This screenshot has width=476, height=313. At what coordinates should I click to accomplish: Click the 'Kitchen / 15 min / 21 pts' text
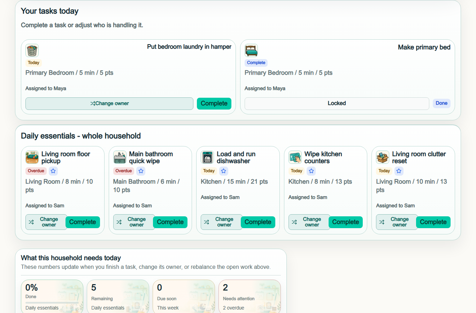coord(234,182)
